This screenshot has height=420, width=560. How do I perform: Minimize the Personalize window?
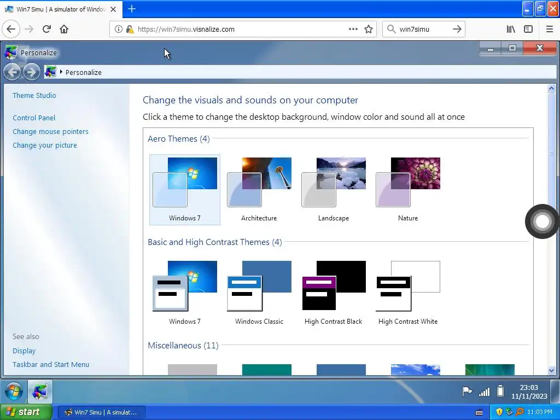tap(491, 48)
